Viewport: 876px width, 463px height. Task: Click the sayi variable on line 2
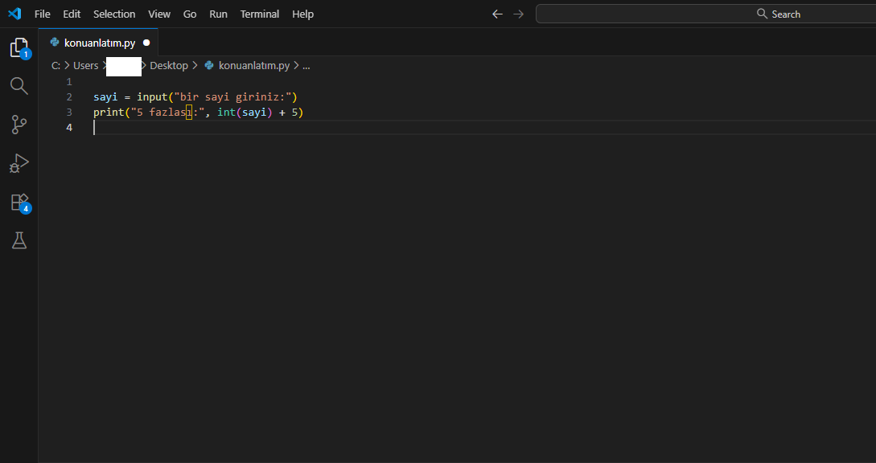coord(105,96)
